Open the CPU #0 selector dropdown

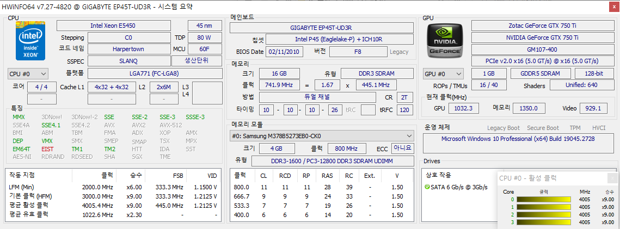pos(28,73)
